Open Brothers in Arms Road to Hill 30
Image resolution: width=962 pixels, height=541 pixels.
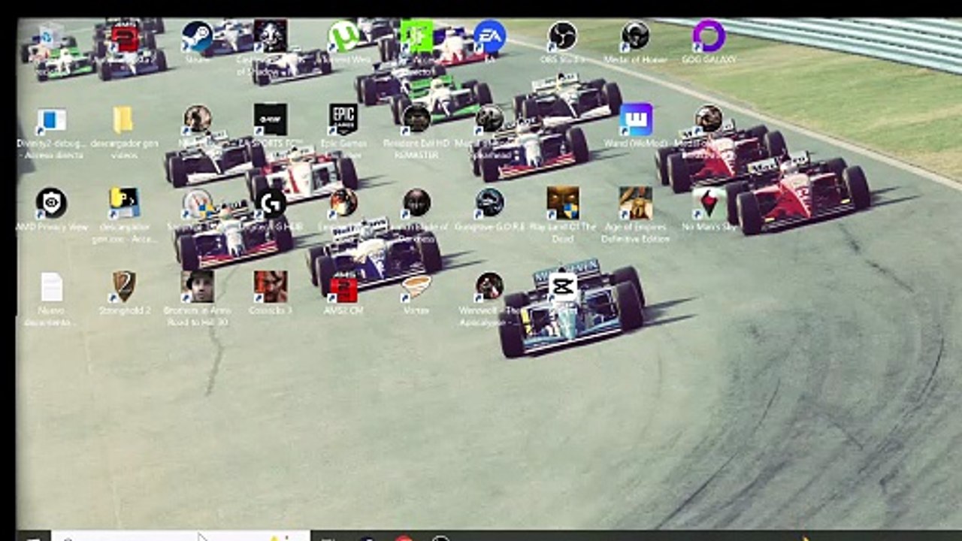click(197, 286)
